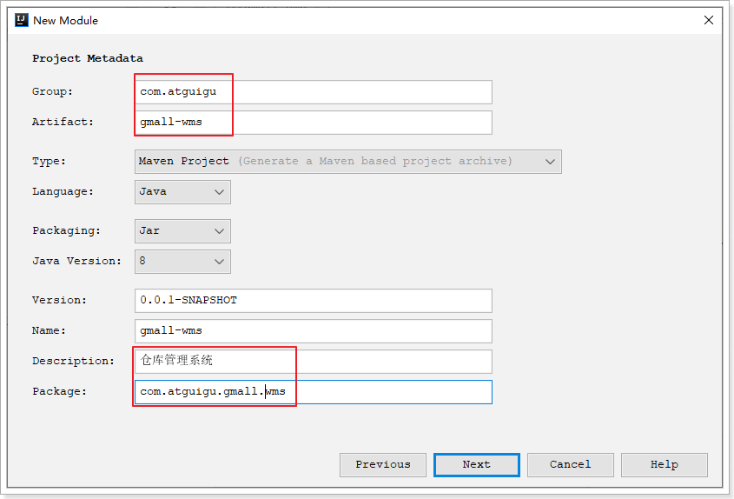Expand the Language dropdown set to Java
Screen dimensions: 734x499
pyautogui.click(x=182, y=192)
